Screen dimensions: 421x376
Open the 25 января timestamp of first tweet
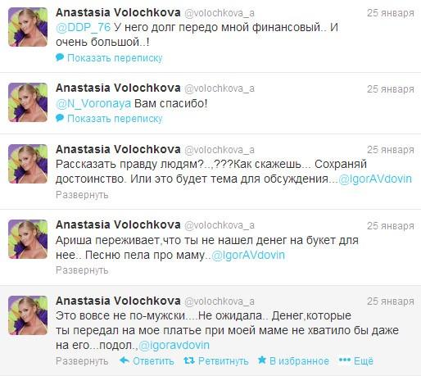391,13
